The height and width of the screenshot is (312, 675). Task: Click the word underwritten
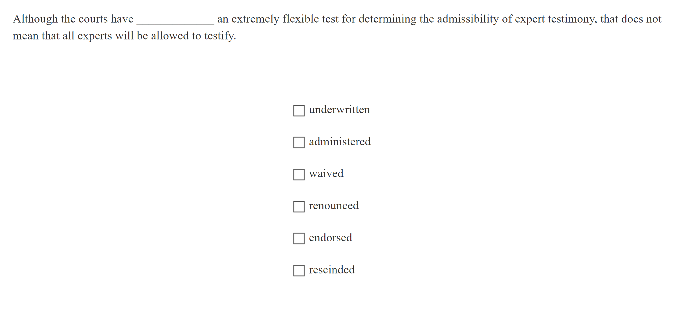tap(339, 110)
